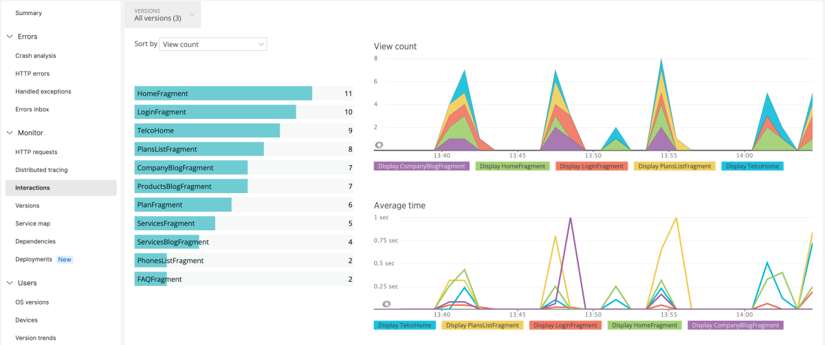This screenshot has height=345, width=825.
Task: Toggle Display HomeFragment series in View count legend
Action: click(512, 166)
